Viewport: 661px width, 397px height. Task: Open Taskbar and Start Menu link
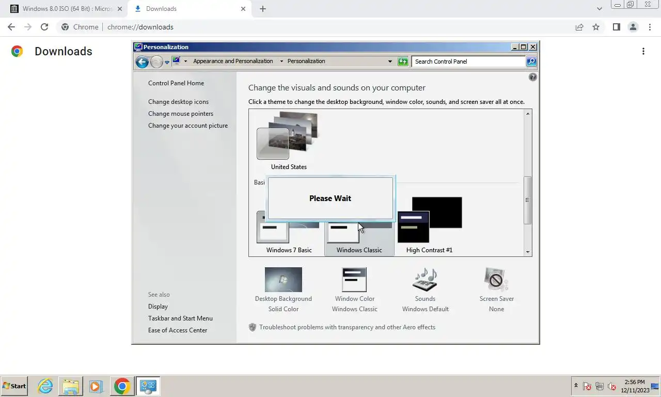pos(180,318)
